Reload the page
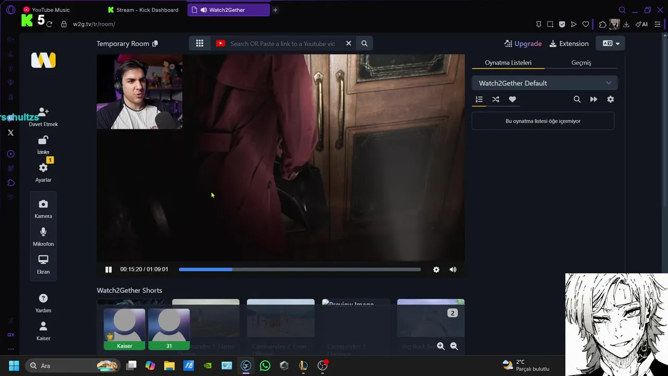 pyautogui.click(x=49, y=24)
